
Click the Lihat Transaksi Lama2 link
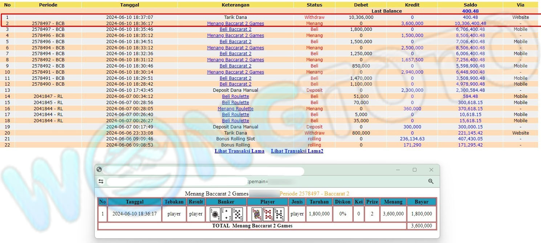(297, 151)
